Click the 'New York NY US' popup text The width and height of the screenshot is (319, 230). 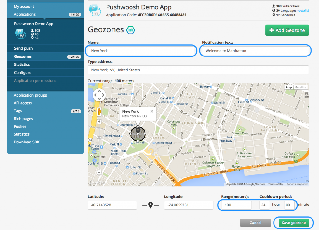pyautogui.click(x=135, y=116)
